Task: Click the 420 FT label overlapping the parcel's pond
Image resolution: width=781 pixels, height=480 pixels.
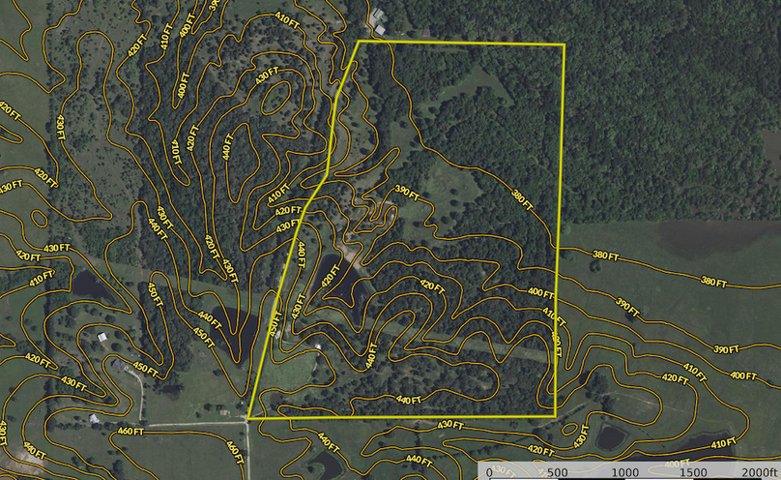Action: (331, 276)
